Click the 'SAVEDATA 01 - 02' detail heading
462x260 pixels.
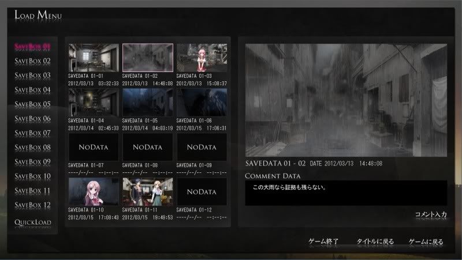[275, 164]
